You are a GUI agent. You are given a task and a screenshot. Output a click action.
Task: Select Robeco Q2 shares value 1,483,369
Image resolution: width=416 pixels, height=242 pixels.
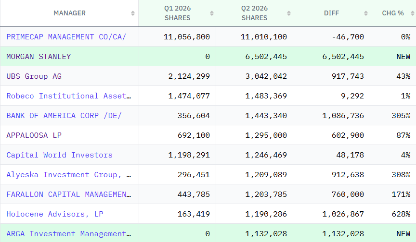(x=266, y=96)
